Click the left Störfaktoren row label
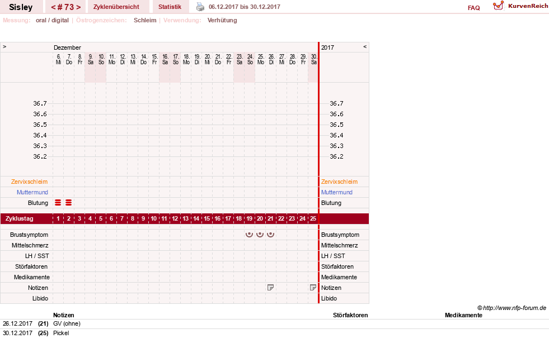This screenshot has height=348, width=549. click(x=31, y=266)
